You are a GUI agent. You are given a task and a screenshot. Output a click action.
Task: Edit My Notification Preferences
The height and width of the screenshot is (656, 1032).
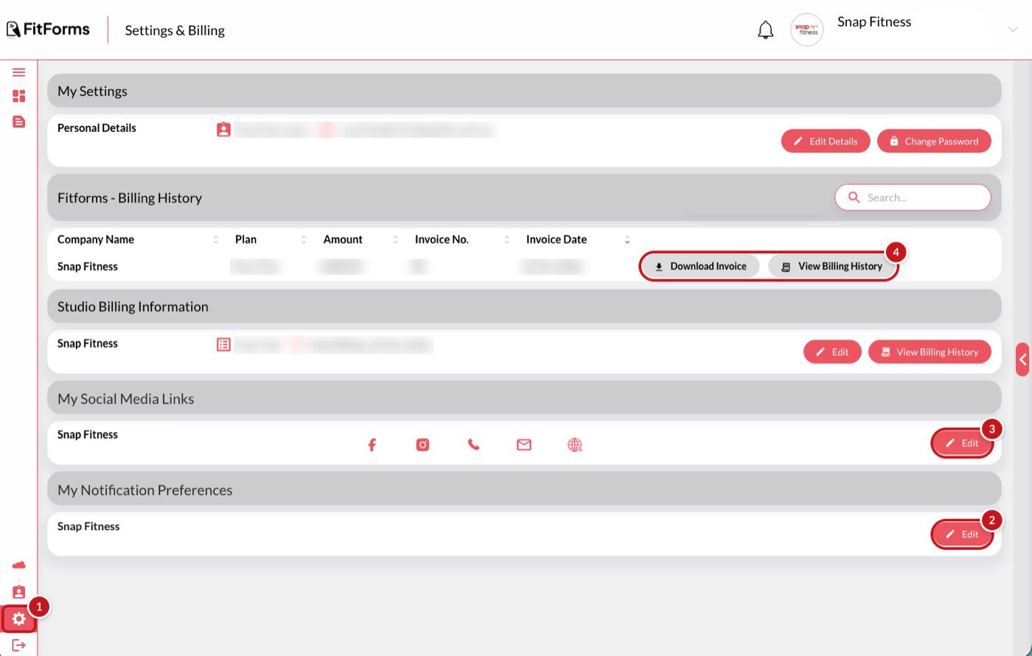[962, 534]
